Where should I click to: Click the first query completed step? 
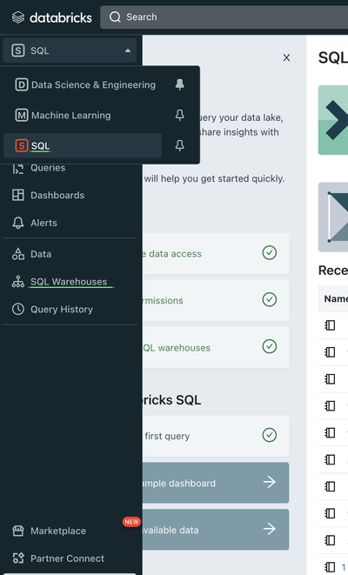[216, 436]
